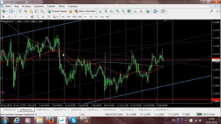Zoom out on the chart
The image size is (221, 124).
pos(123,11)
